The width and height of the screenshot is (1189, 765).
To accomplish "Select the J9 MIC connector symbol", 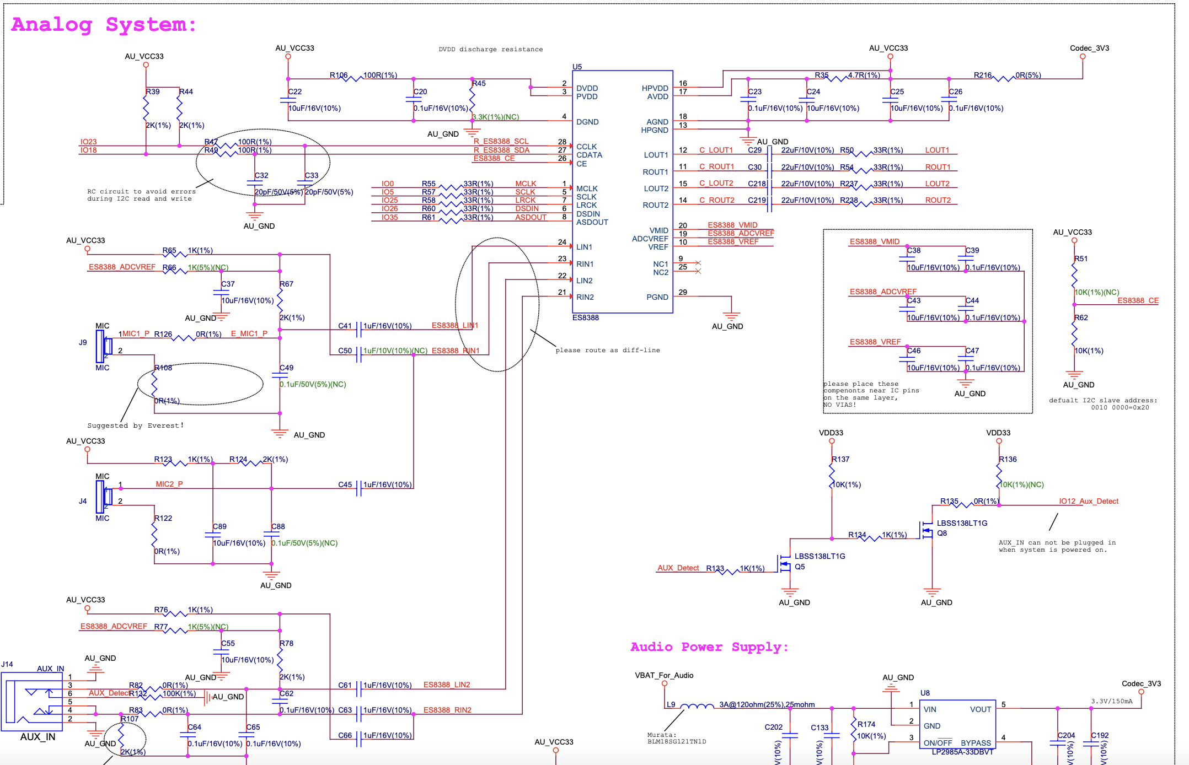I will click(x=104, y=347).
